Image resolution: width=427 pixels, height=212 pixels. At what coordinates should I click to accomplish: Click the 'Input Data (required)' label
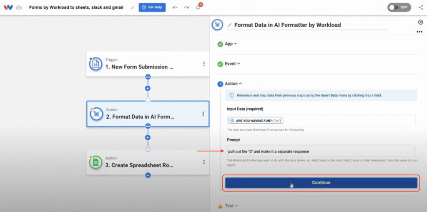click(245, 109)
